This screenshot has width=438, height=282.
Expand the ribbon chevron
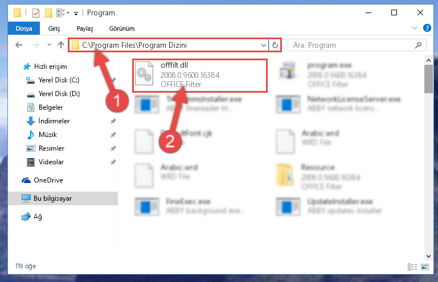415,28
